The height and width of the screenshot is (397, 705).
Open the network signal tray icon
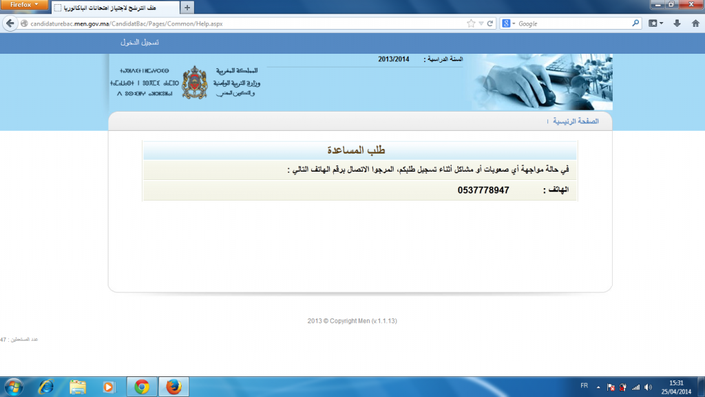635,387
